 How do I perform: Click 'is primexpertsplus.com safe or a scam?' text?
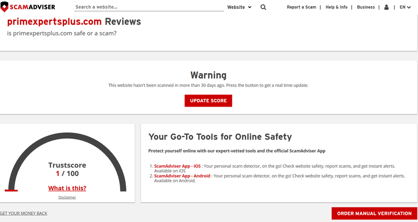point(62,33)
